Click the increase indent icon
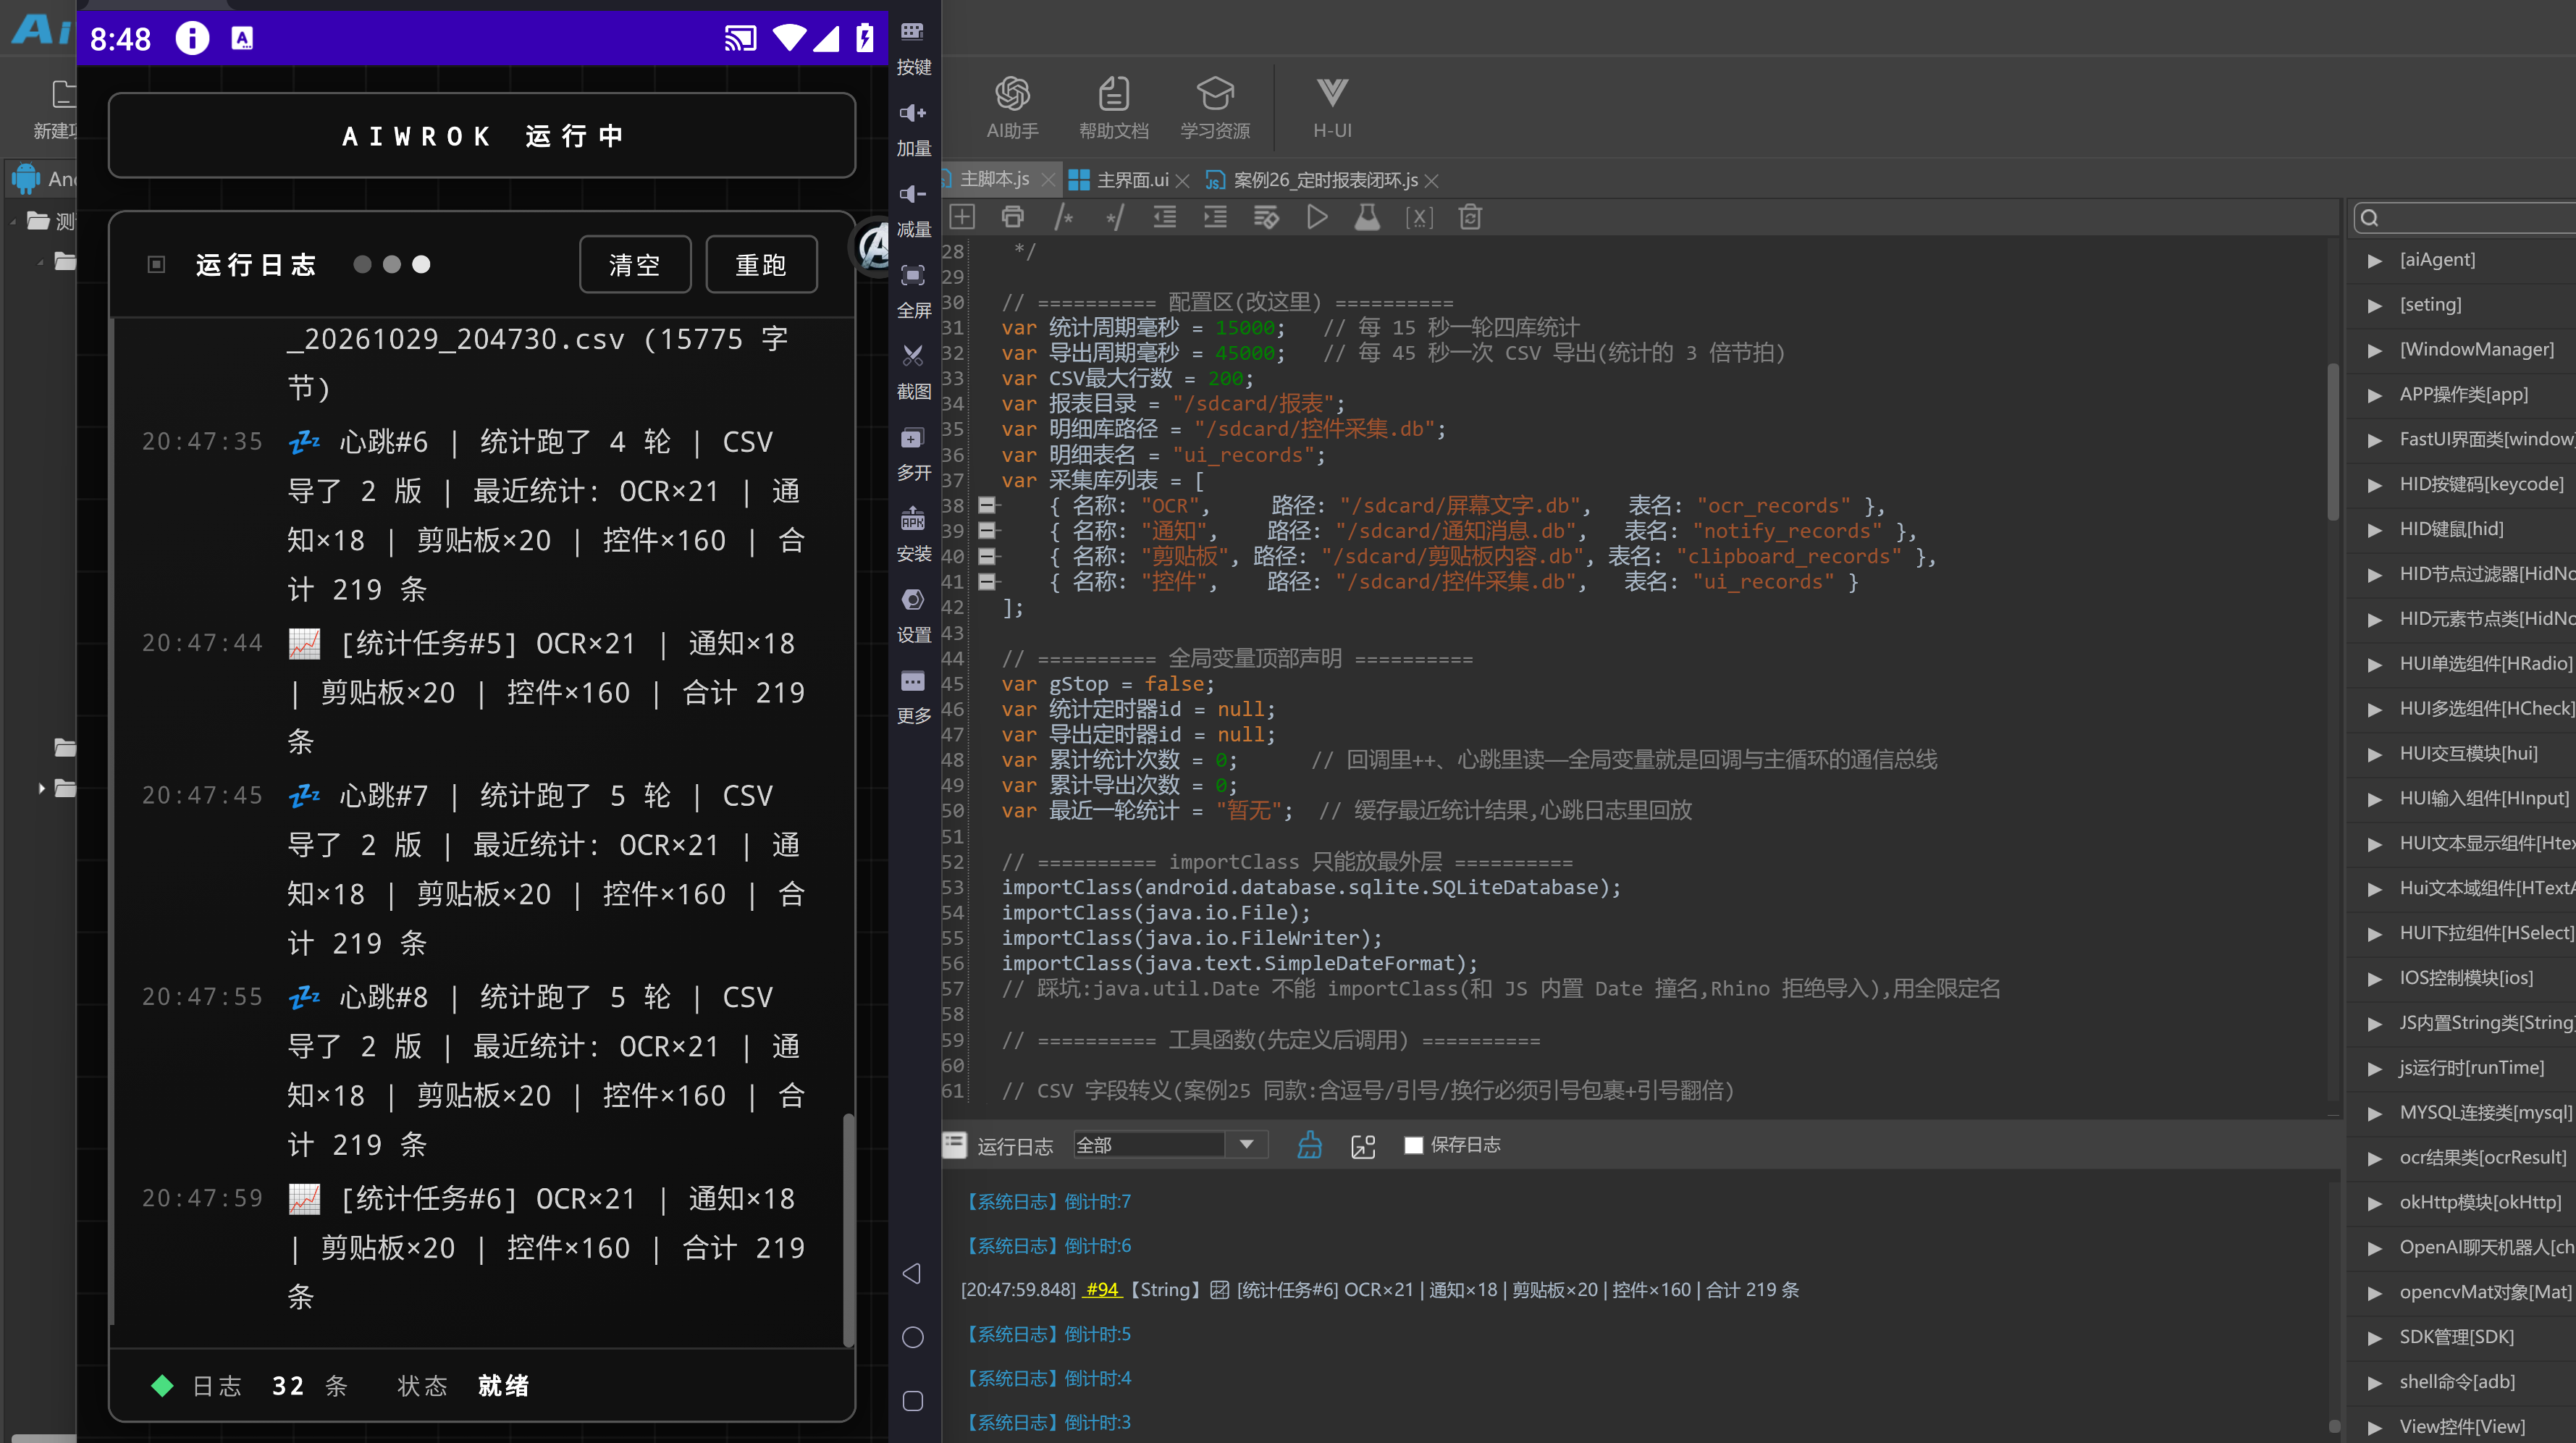 [1215, 217]
